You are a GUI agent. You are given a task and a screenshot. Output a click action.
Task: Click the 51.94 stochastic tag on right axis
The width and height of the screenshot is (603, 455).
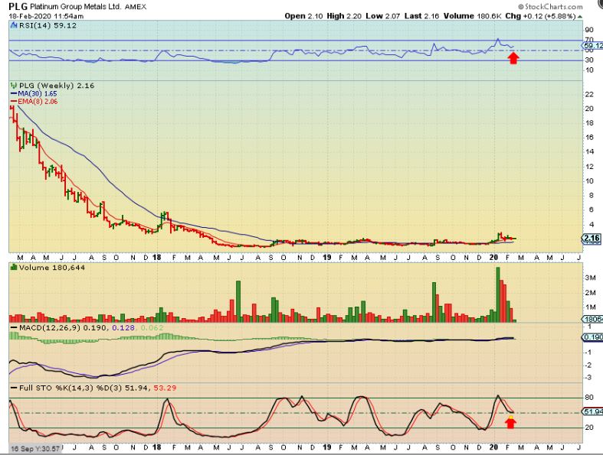coord(593,411)
